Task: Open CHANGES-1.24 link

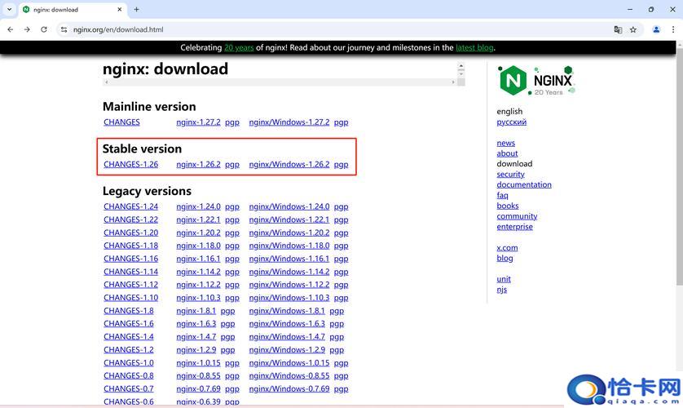Action: pyautogui.click(x=130, y=206)
